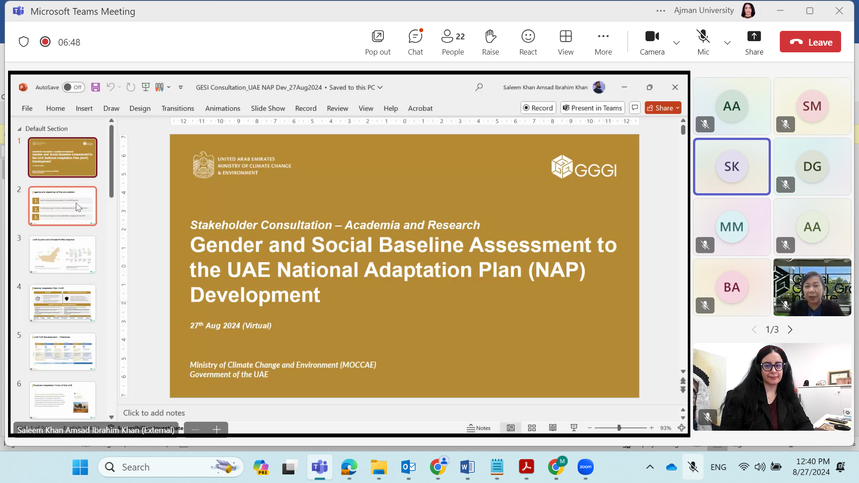Toggle AutoSave switch in PowerPoint
The image size is (859, 483).
point(73,87)
